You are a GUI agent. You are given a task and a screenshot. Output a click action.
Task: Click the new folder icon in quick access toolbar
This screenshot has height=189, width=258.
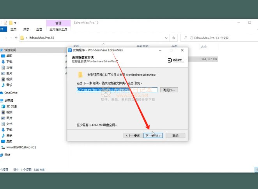click(x=11, y=23)
